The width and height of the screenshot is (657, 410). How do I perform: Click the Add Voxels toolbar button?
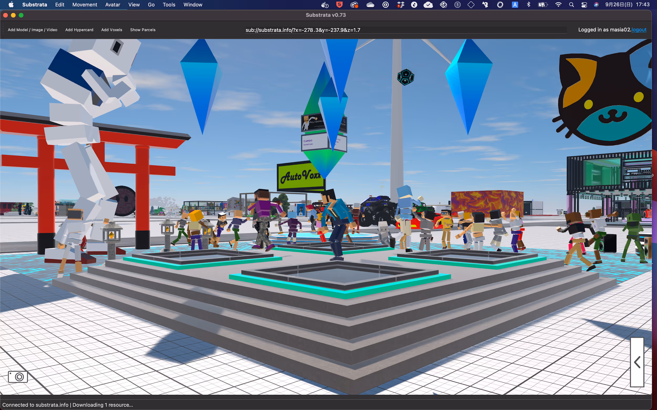pyautogui.click(x=112, y=30)
